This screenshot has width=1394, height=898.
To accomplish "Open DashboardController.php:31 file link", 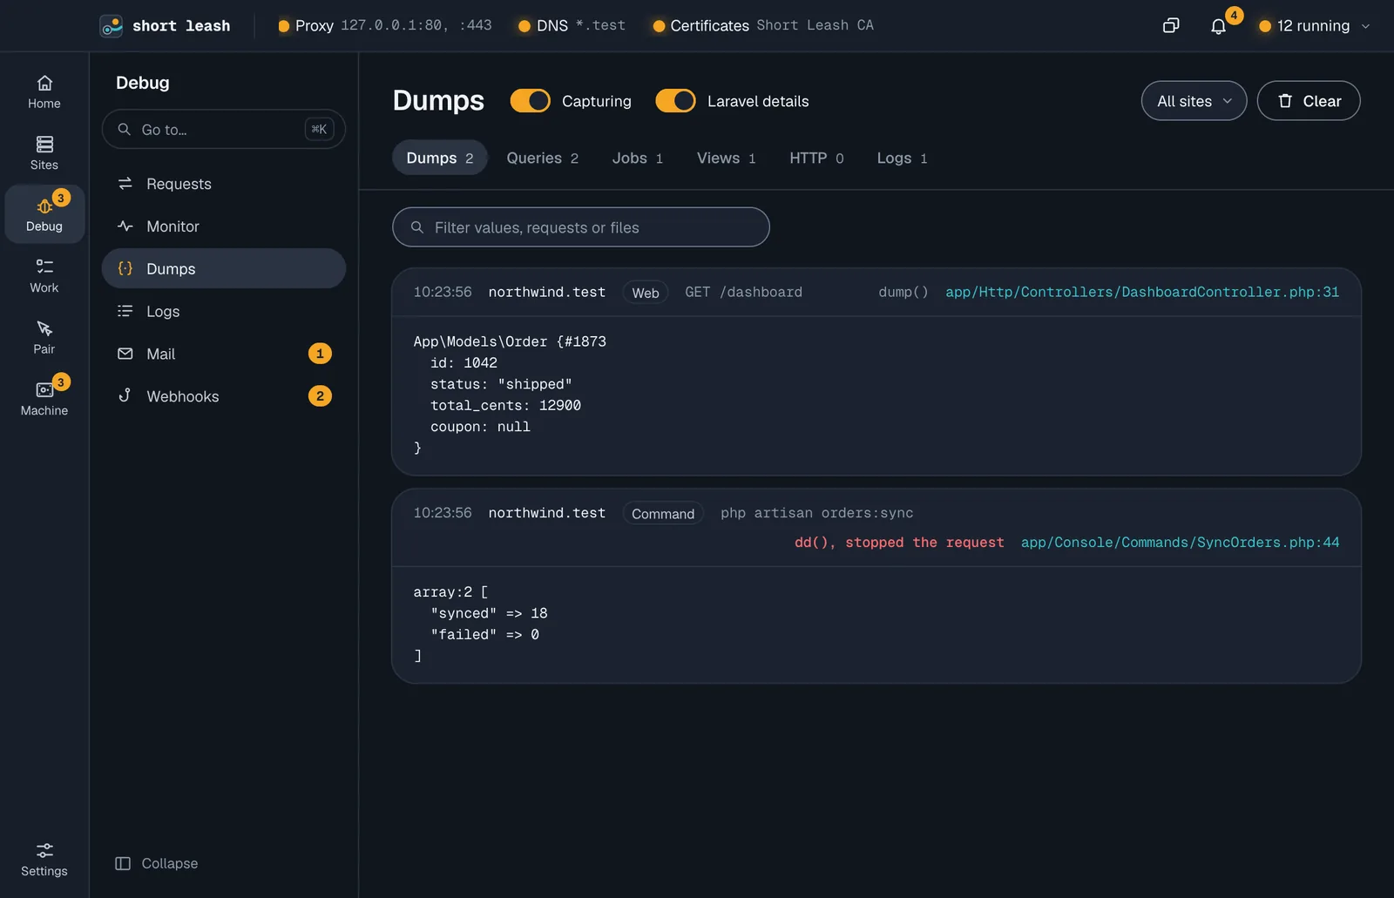I will pos(1142,292).
